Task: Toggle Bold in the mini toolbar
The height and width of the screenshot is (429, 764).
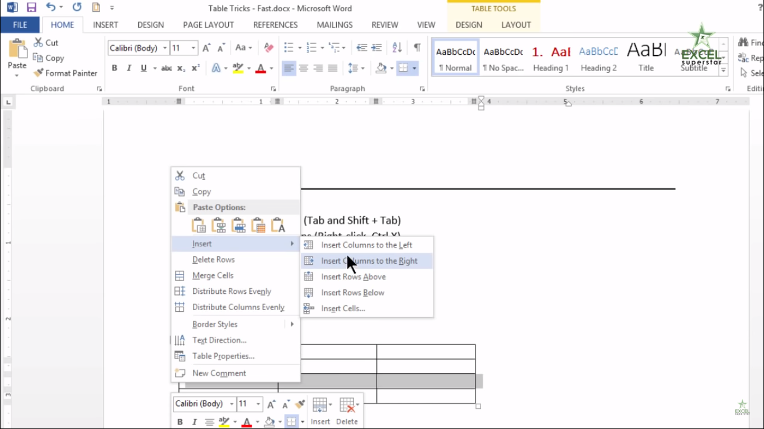Action: coord(180,422)
